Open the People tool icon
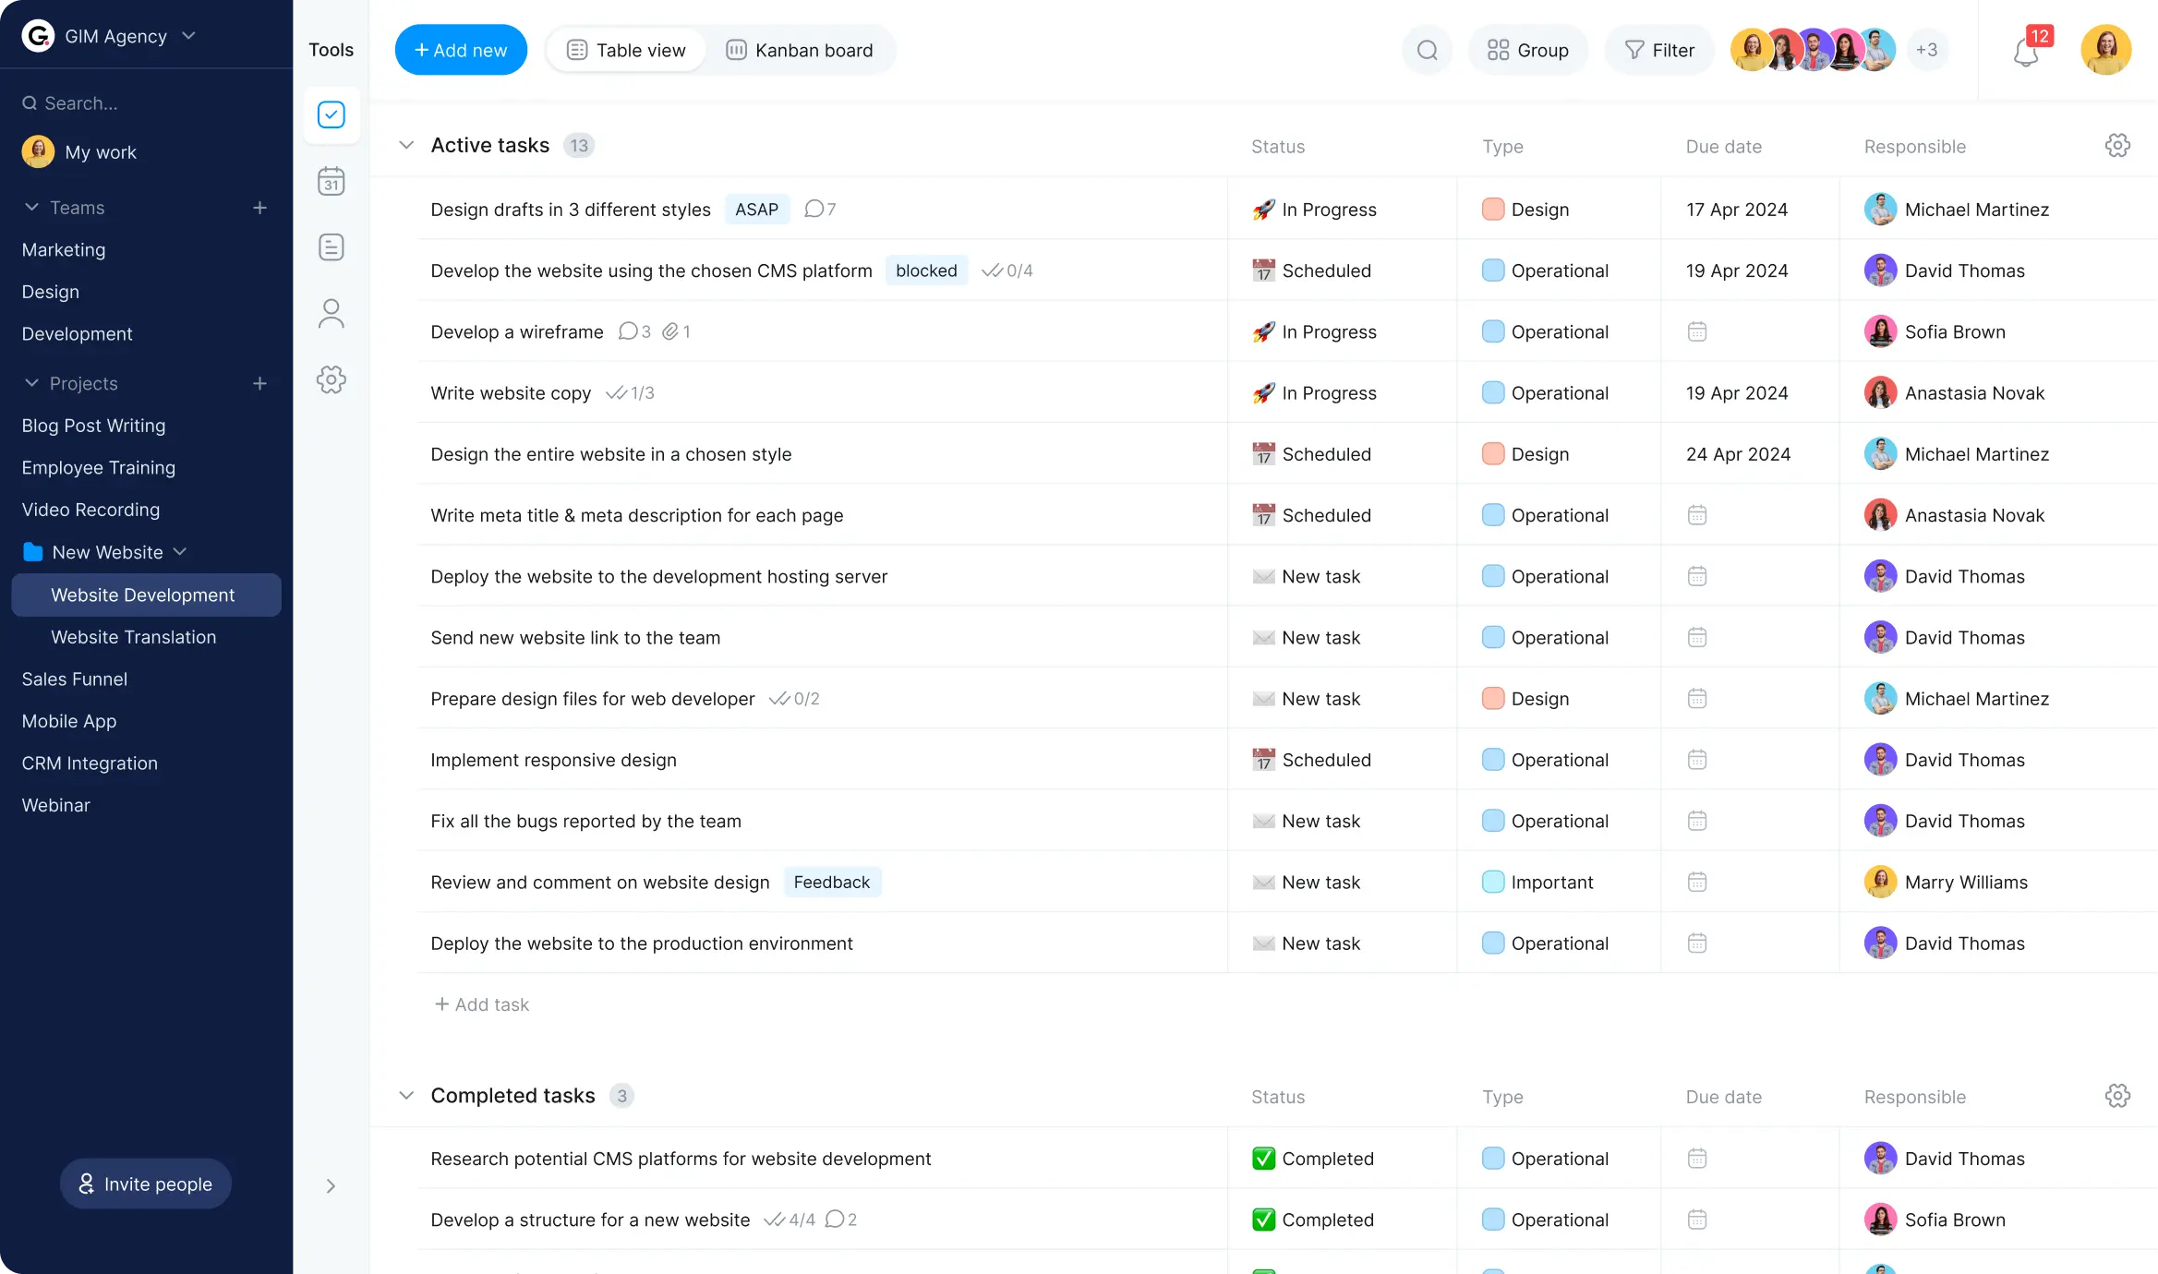This screenshot has height=1274, width=2158. click(331, 314)
